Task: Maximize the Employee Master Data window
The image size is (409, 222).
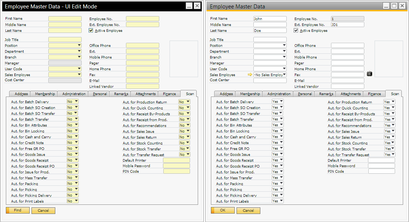Action: click(x=394, y=6)
